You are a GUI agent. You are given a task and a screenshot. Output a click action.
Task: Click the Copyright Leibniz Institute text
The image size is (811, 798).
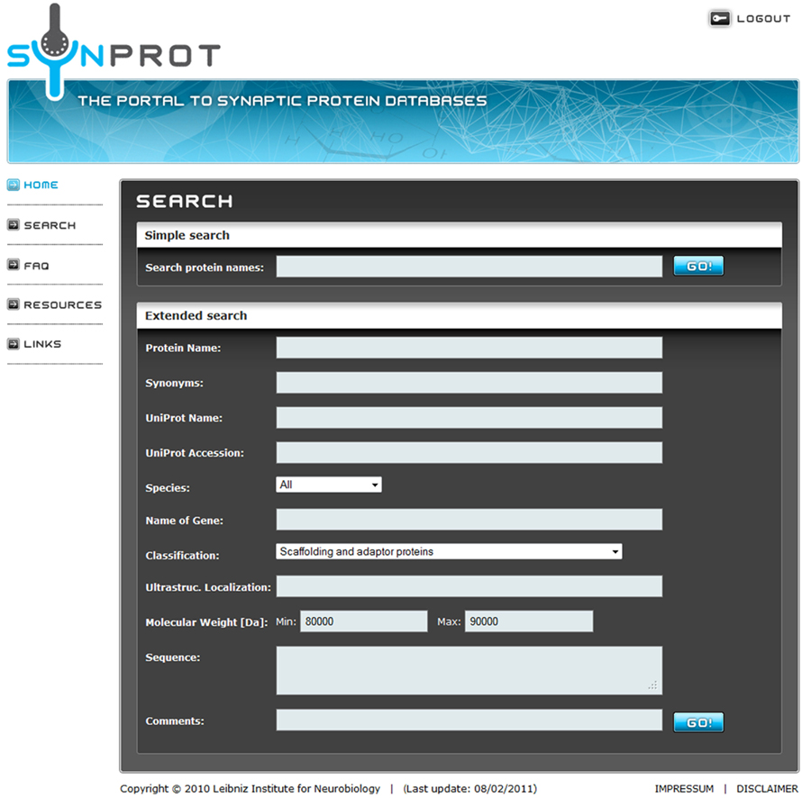pos(250,789)
